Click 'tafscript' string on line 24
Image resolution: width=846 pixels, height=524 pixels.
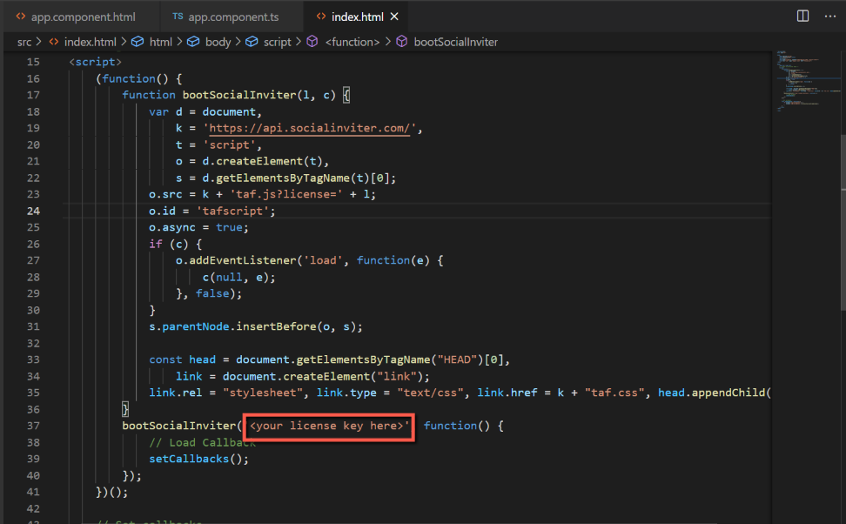click(x=232, y=211)
